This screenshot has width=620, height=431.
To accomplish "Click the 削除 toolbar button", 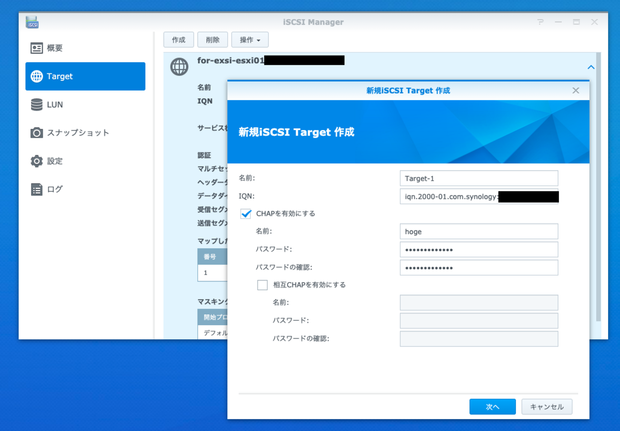I will coord(213,40).
